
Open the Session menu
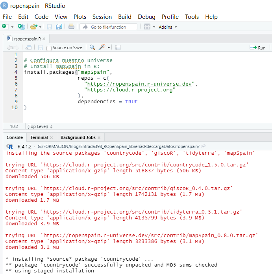(x=102, y=17)
